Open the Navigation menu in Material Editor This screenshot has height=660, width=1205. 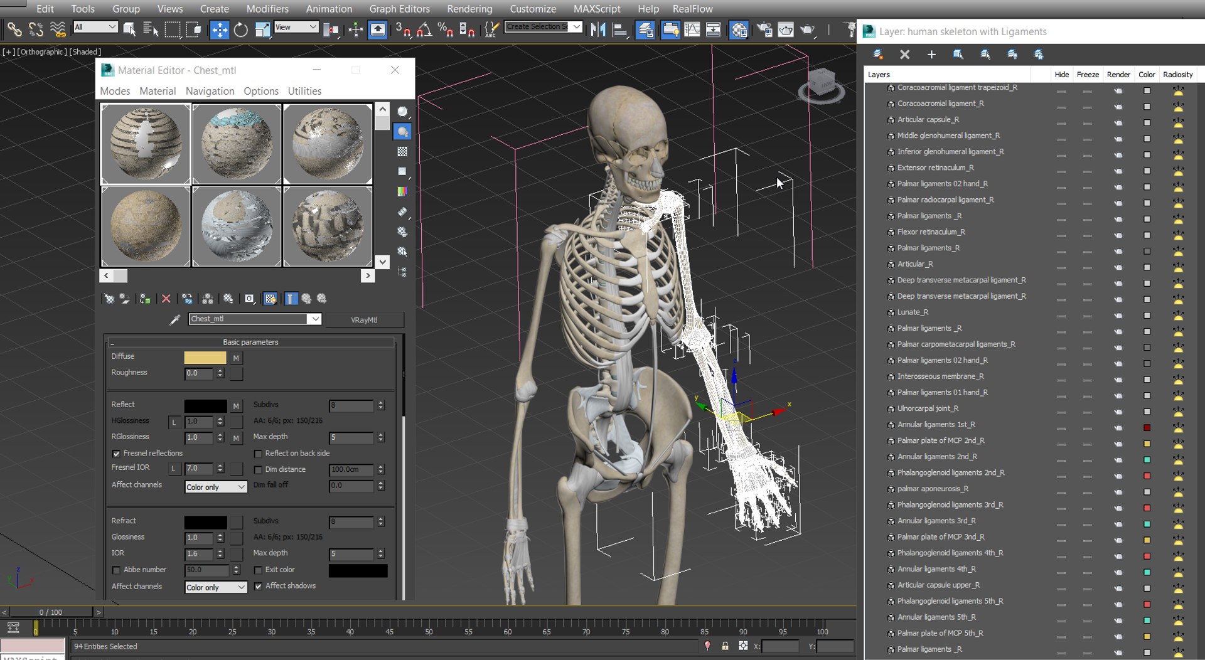(x=210, y=91)
